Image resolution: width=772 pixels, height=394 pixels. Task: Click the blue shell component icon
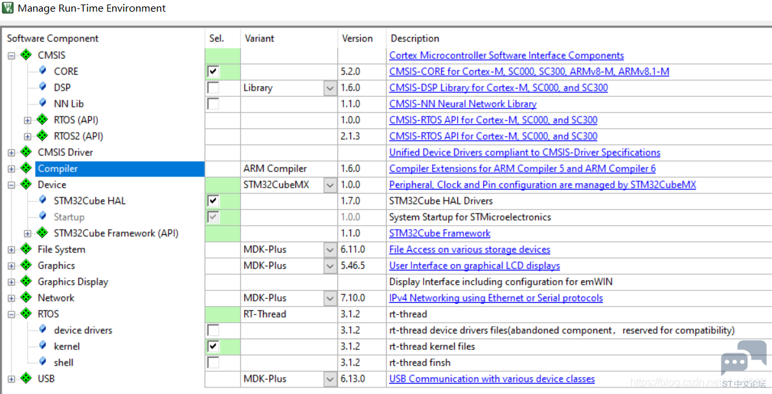(x=43, y=362)
